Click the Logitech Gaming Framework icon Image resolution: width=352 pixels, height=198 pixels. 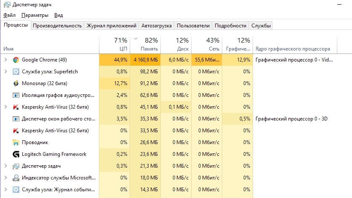point(16,154)
